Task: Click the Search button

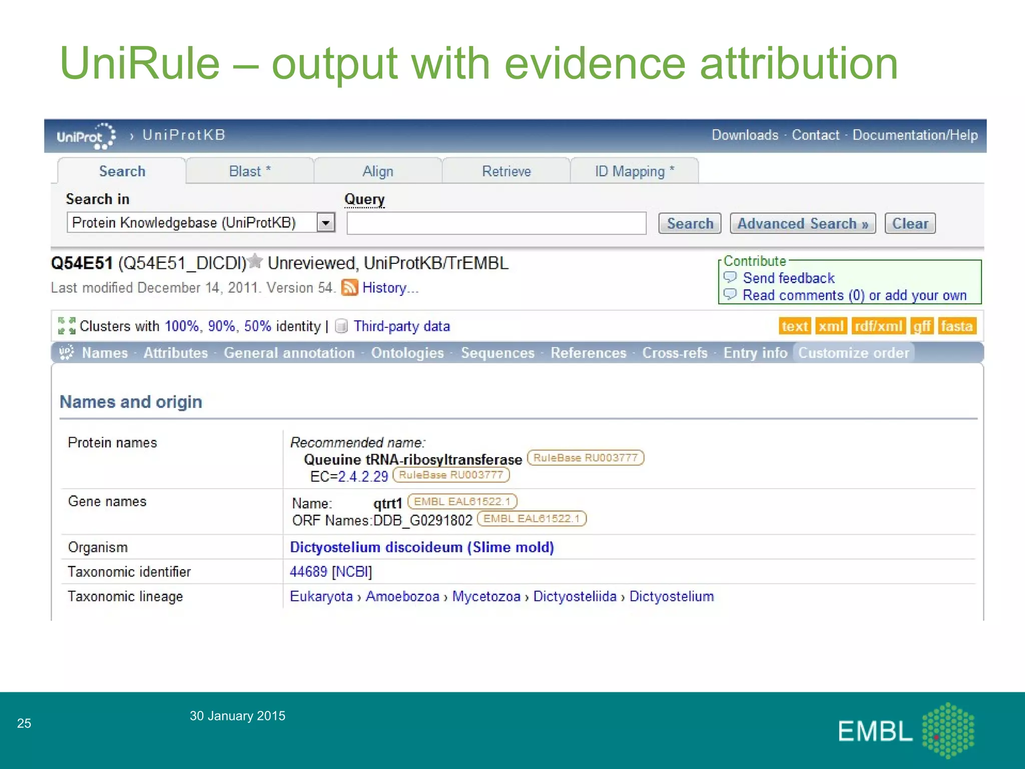Action: [690, 223]
